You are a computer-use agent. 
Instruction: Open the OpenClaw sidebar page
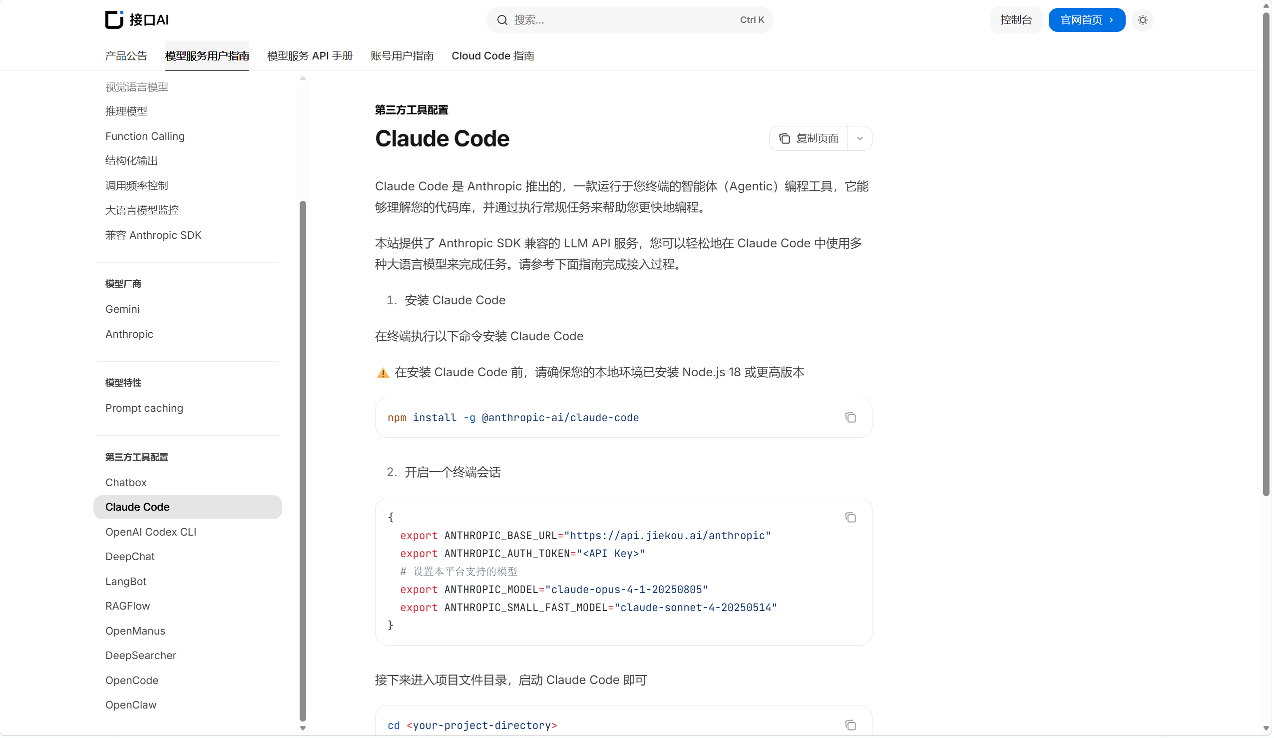[131, 706]
